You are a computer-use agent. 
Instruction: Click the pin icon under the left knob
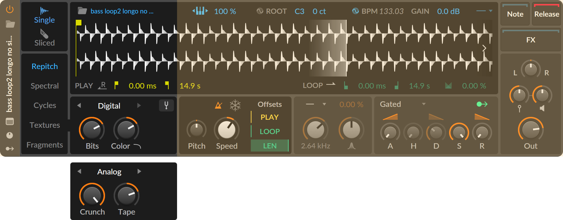(x=519, y=109)
